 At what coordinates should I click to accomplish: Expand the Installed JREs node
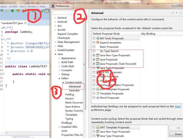click(59, 127)
